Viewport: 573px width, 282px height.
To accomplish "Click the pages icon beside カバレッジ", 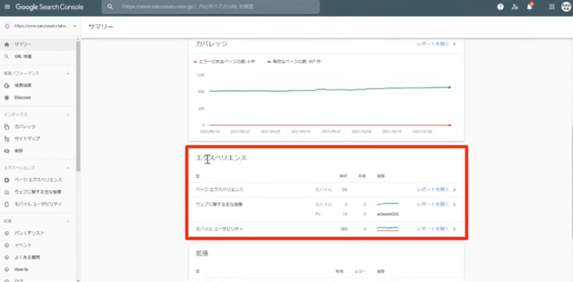I will point(7,127).
